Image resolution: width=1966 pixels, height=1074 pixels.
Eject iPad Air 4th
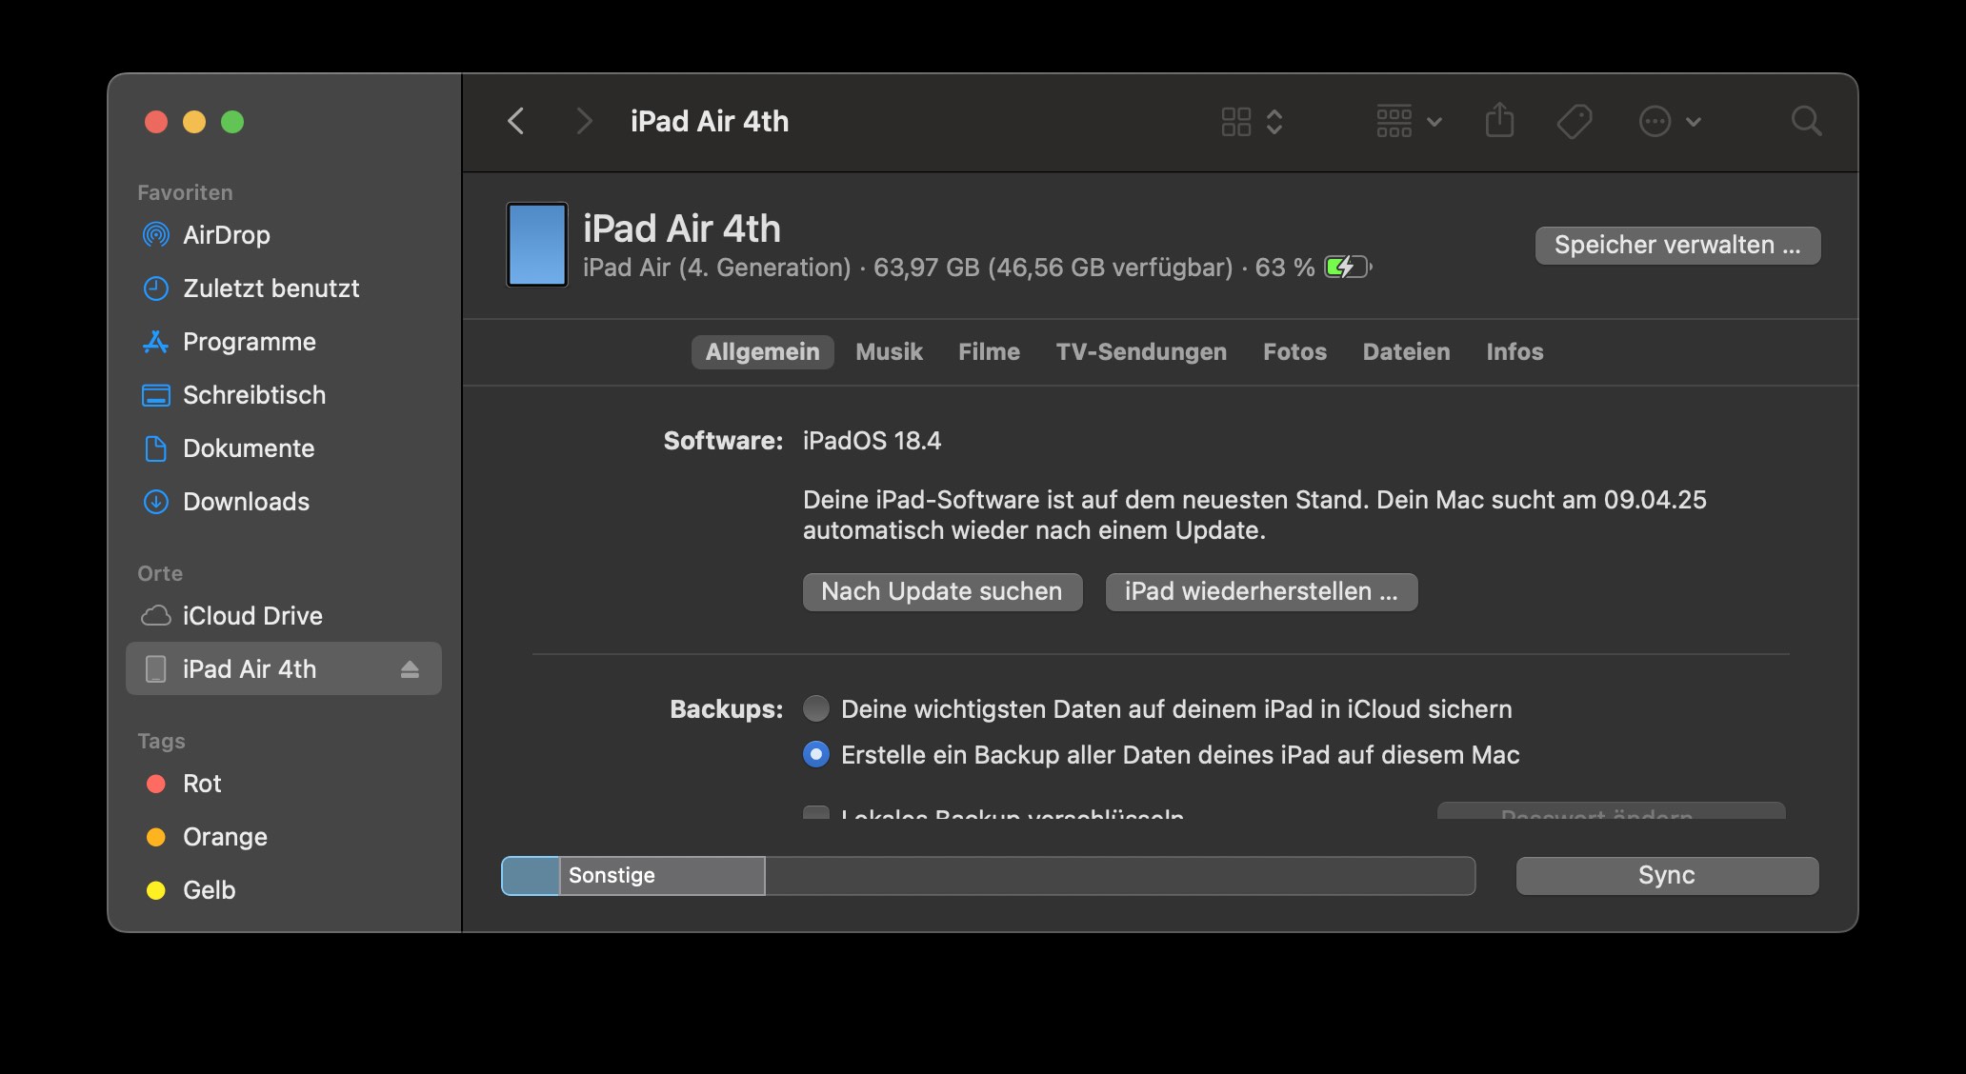pyautogui.click(x=410, y=669)
